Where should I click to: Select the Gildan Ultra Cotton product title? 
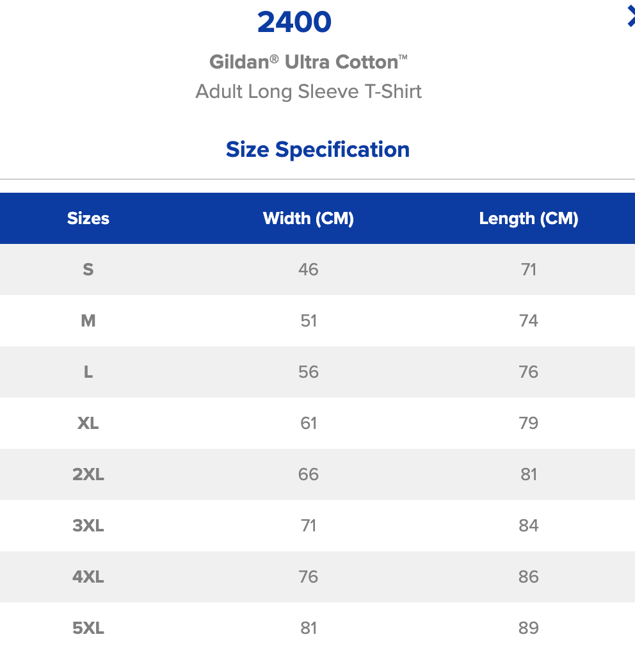pos(308,62)
